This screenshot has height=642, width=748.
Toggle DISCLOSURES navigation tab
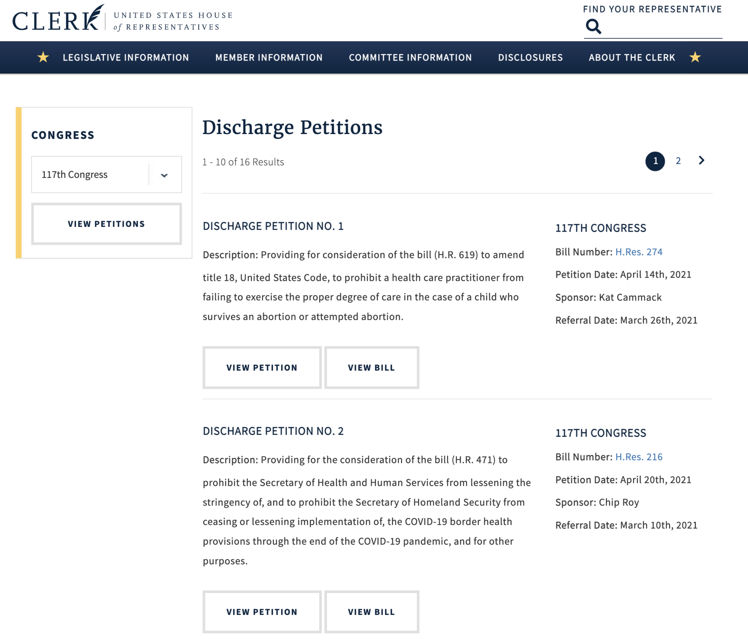coord(530,57)
